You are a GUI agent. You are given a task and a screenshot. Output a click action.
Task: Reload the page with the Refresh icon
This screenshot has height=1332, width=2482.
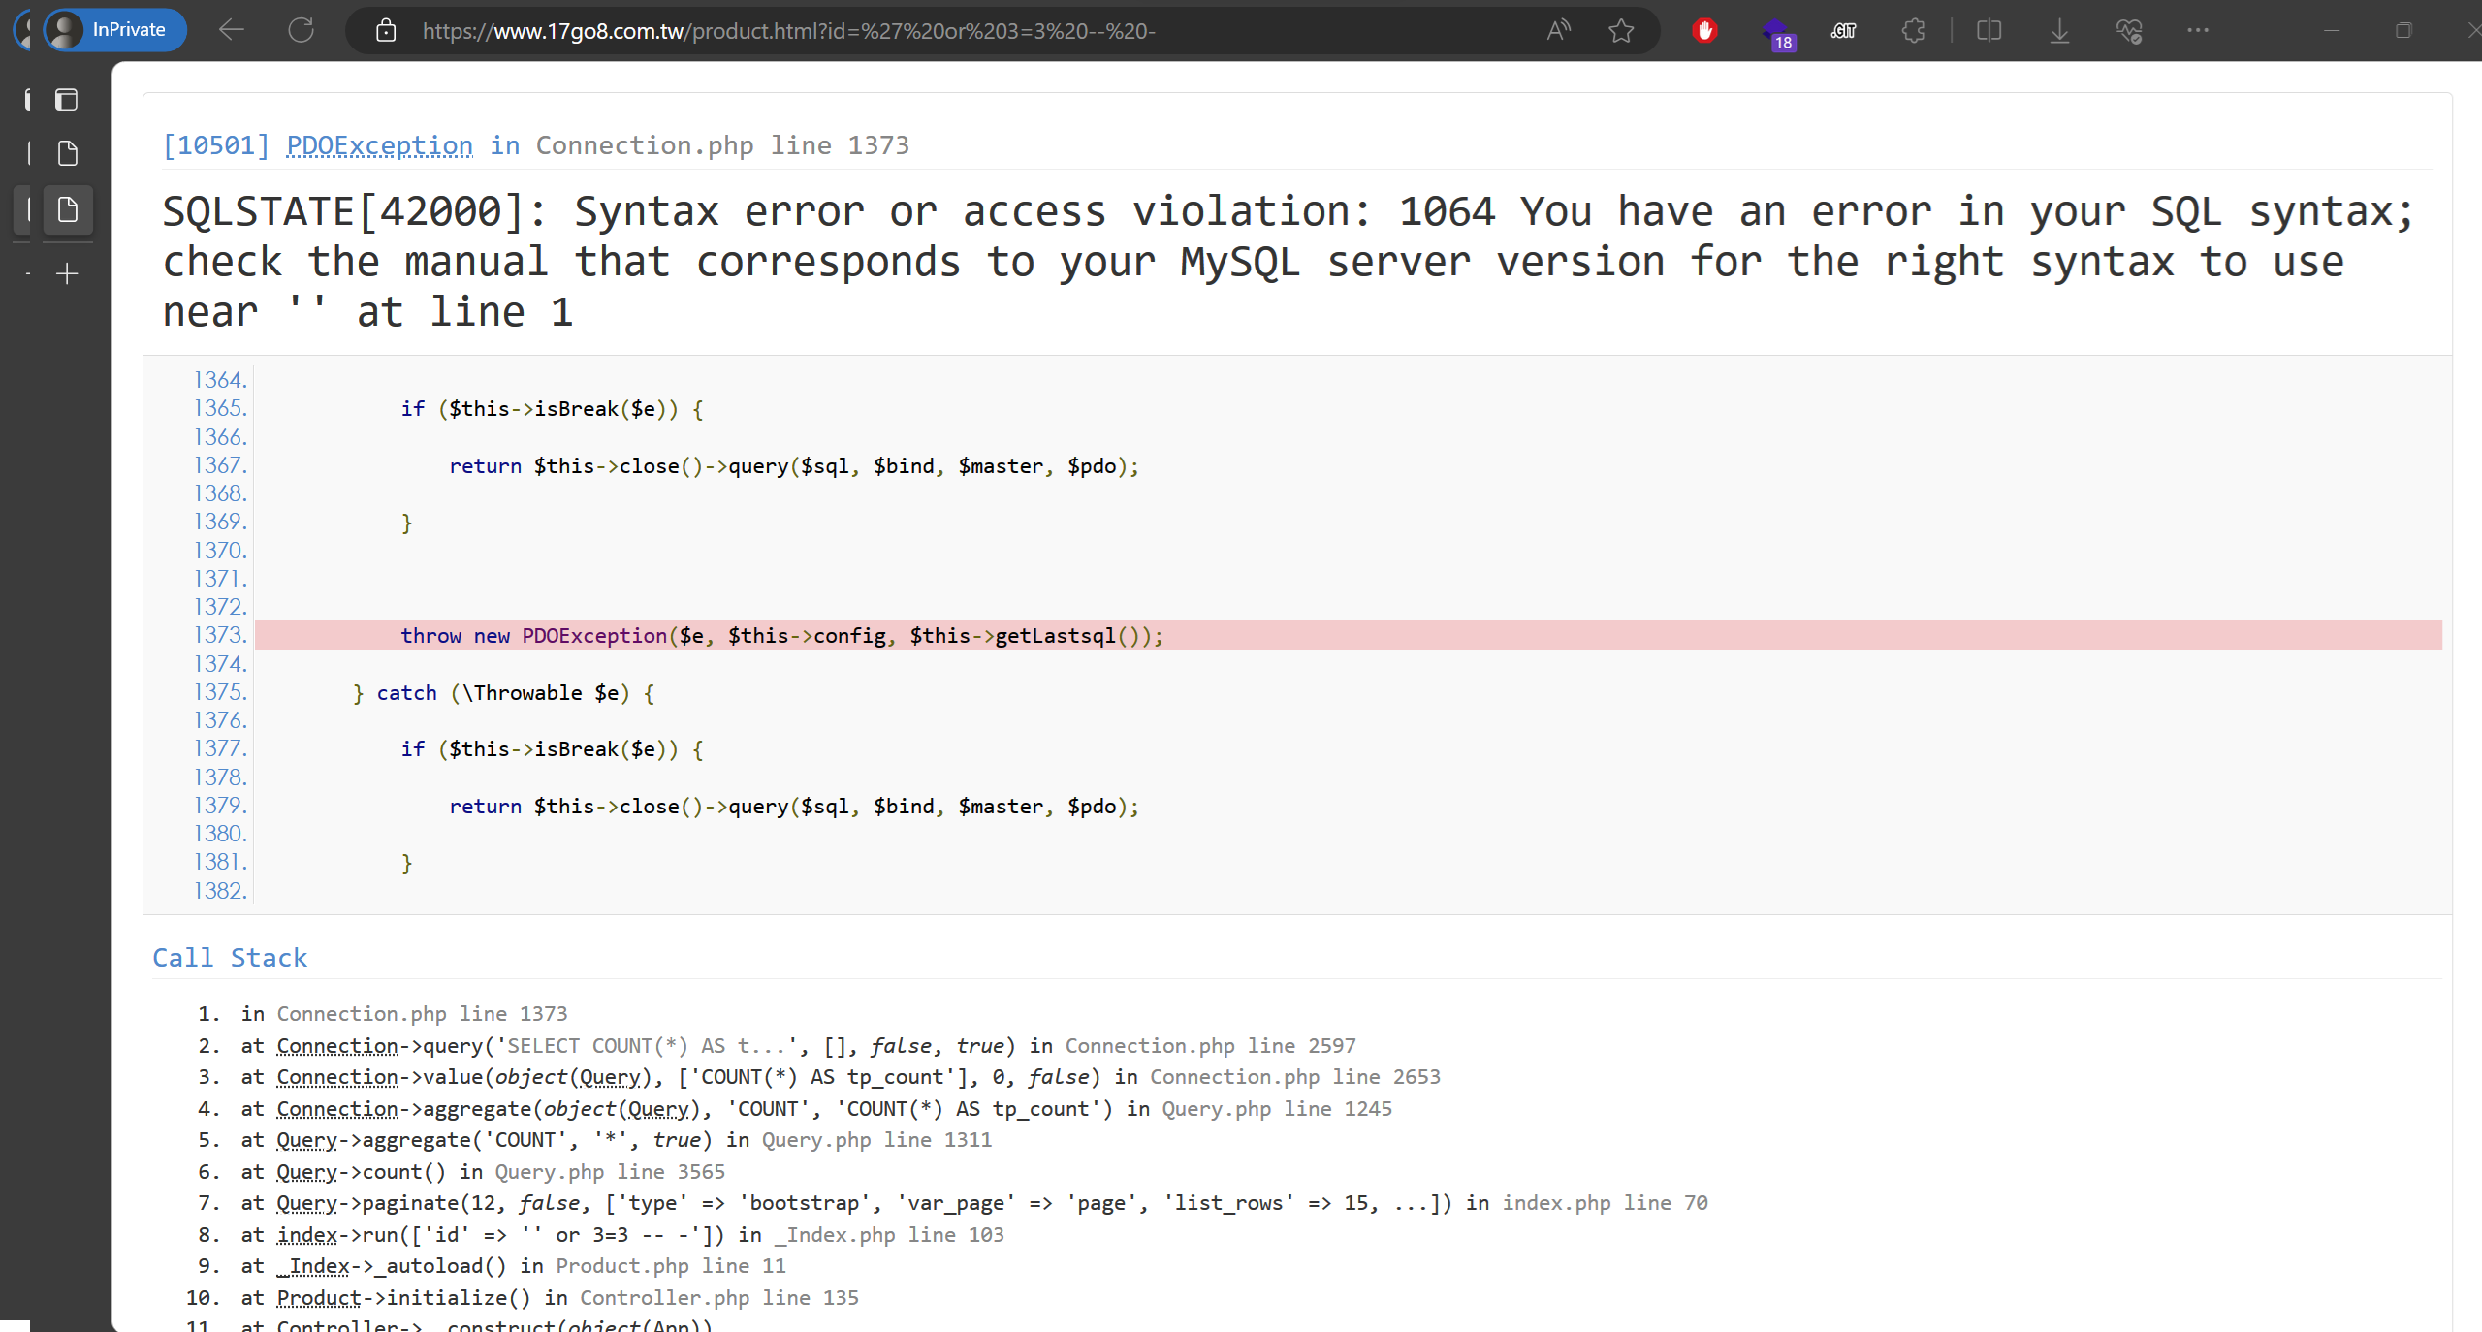tap(301, 30)
